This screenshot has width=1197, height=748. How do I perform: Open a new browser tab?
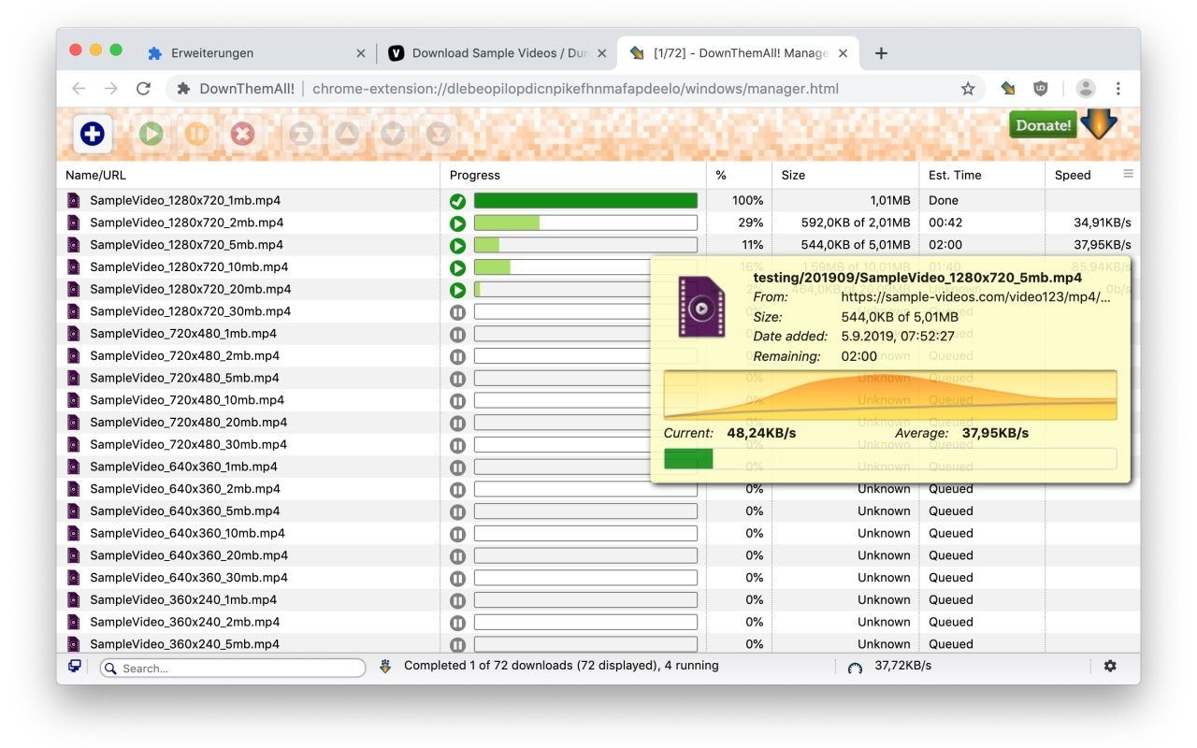click(881, 53)
